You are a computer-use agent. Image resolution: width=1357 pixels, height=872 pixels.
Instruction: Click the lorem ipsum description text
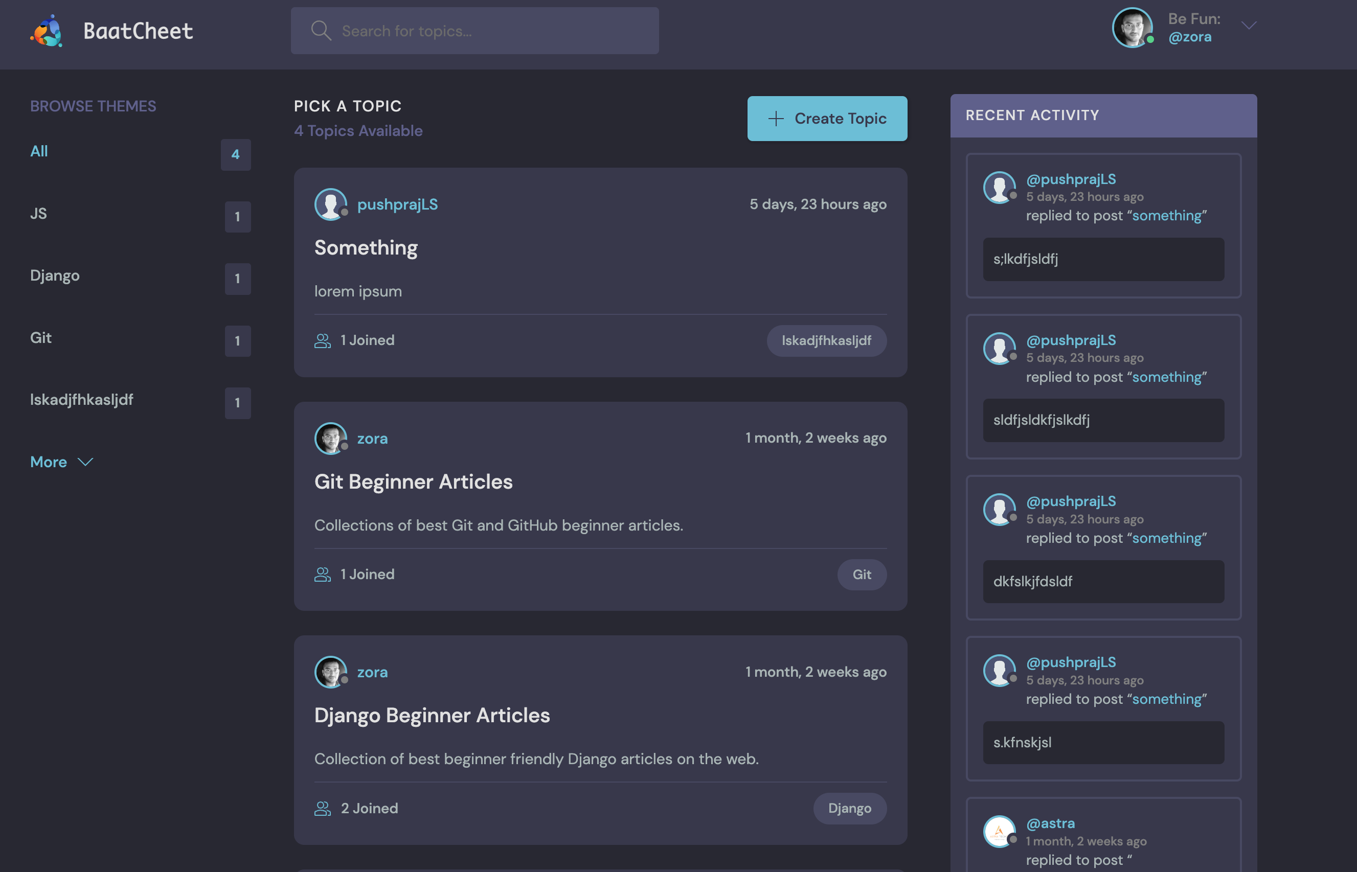358,291
